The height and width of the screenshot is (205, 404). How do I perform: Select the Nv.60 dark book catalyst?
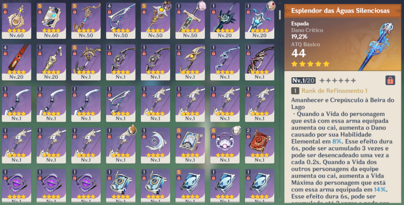tap(52, 21)
